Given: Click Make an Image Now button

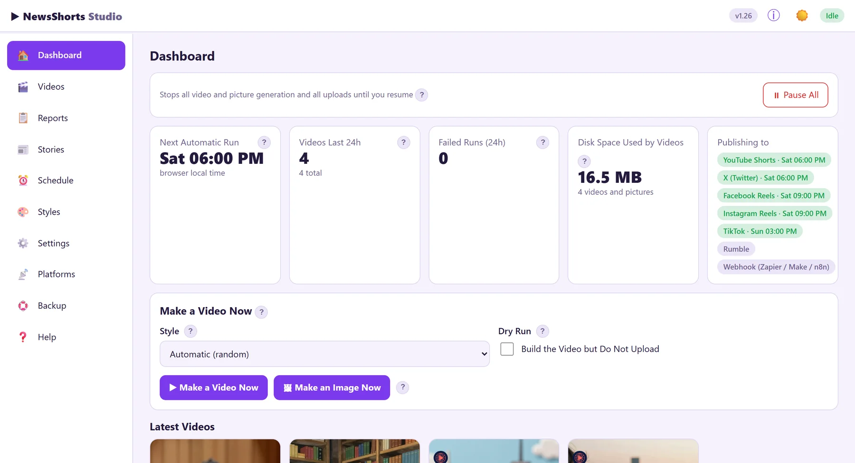Looking at the screenshot, I should pos(332,387).
